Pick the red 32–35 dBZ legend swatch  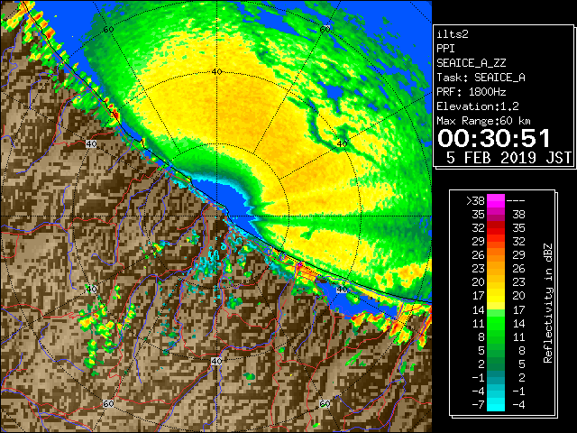click(496, 228)
